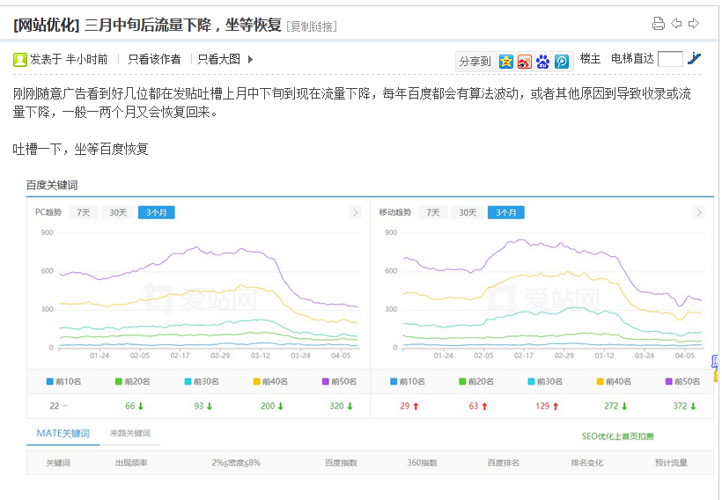Click the elevator jump icon
Image resolution: width=722 pixels, height=500 pixels.
[694, 58]
